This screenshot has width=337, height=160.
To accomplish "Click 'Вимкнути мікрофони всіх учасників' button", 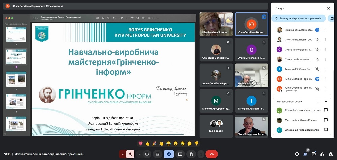I will (299, 18).
